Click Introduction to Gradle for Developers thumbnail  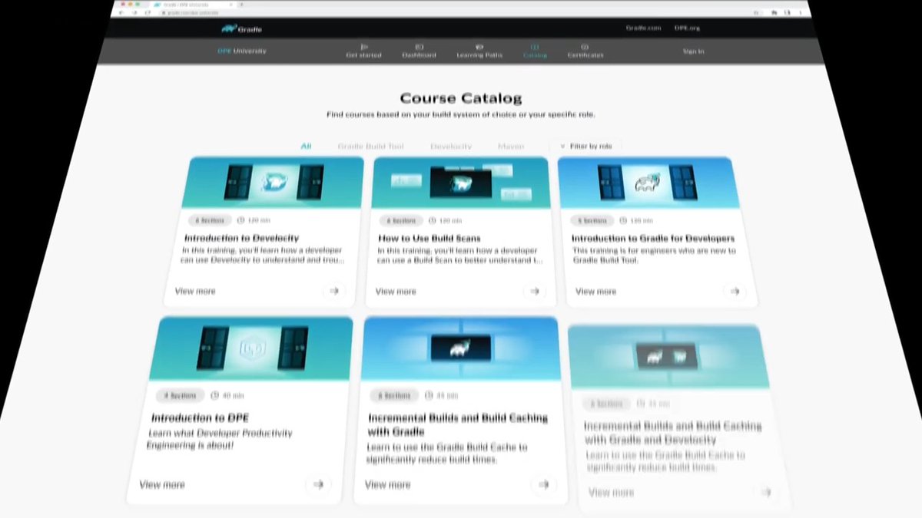(648, 183)
